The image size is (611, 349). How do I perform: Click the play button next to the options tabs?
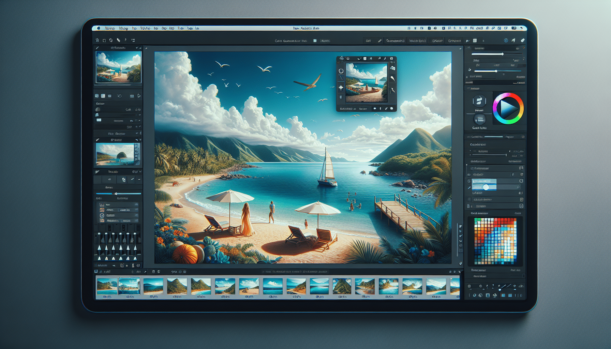(468, 41)
